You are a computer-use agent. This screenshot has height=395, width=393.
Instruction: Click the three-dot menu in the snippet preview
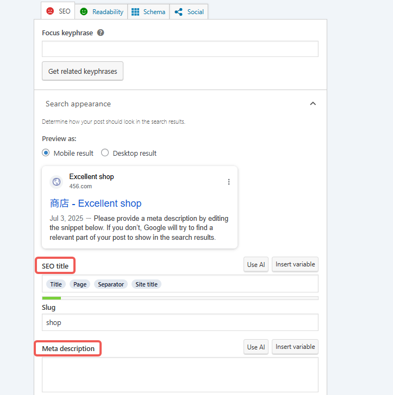click(x=229, y=182)
